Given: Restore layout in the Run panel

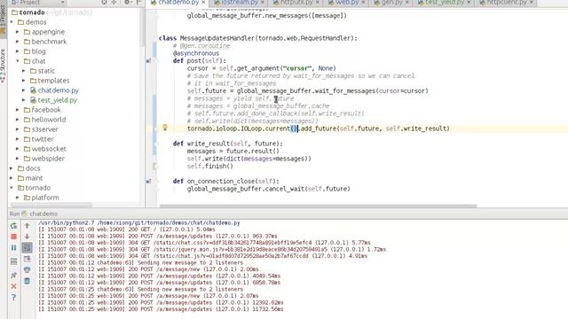Looking at the screenshot, I should pos(14,261).
